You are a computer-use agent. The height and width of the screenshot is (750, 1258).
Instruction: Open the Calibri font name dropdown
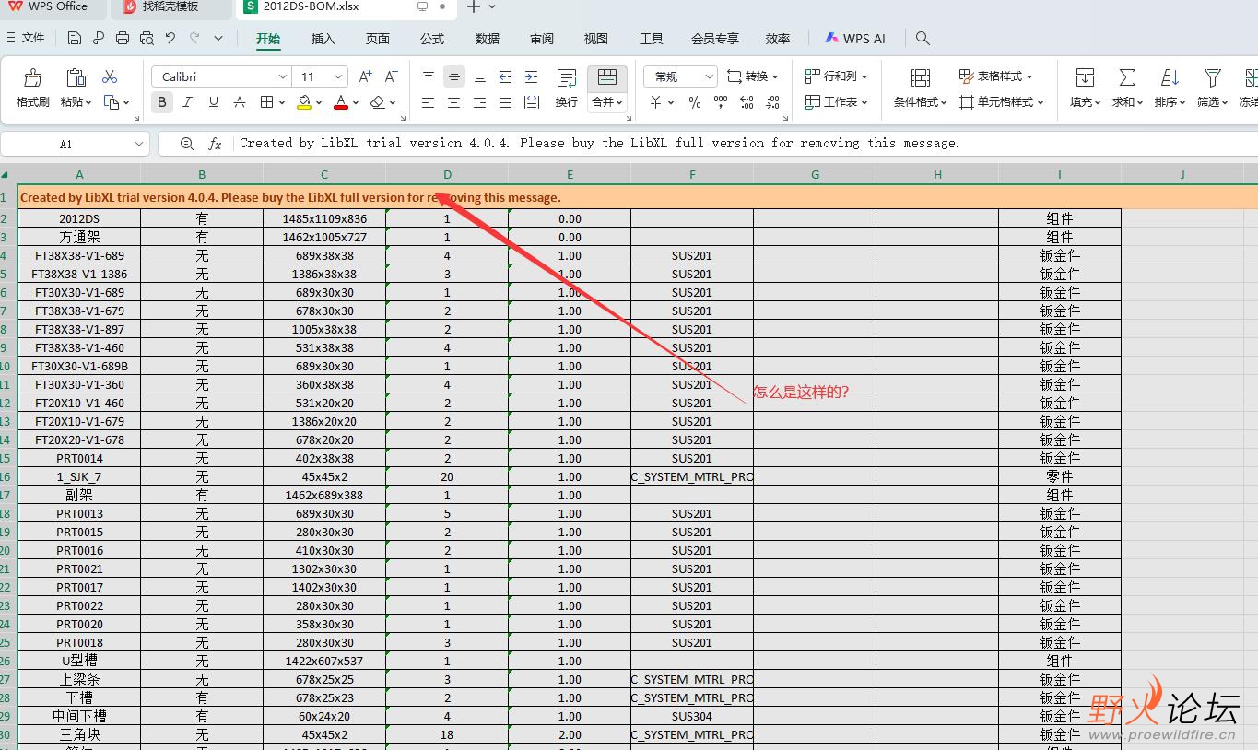point(282,76)
